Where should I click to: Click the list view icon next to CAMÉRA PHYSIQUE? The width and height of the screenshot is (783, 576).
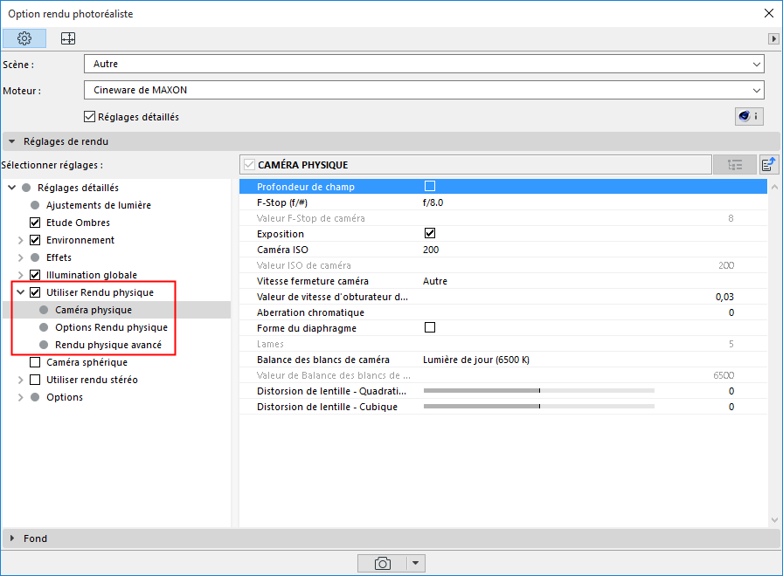point(735,165)
